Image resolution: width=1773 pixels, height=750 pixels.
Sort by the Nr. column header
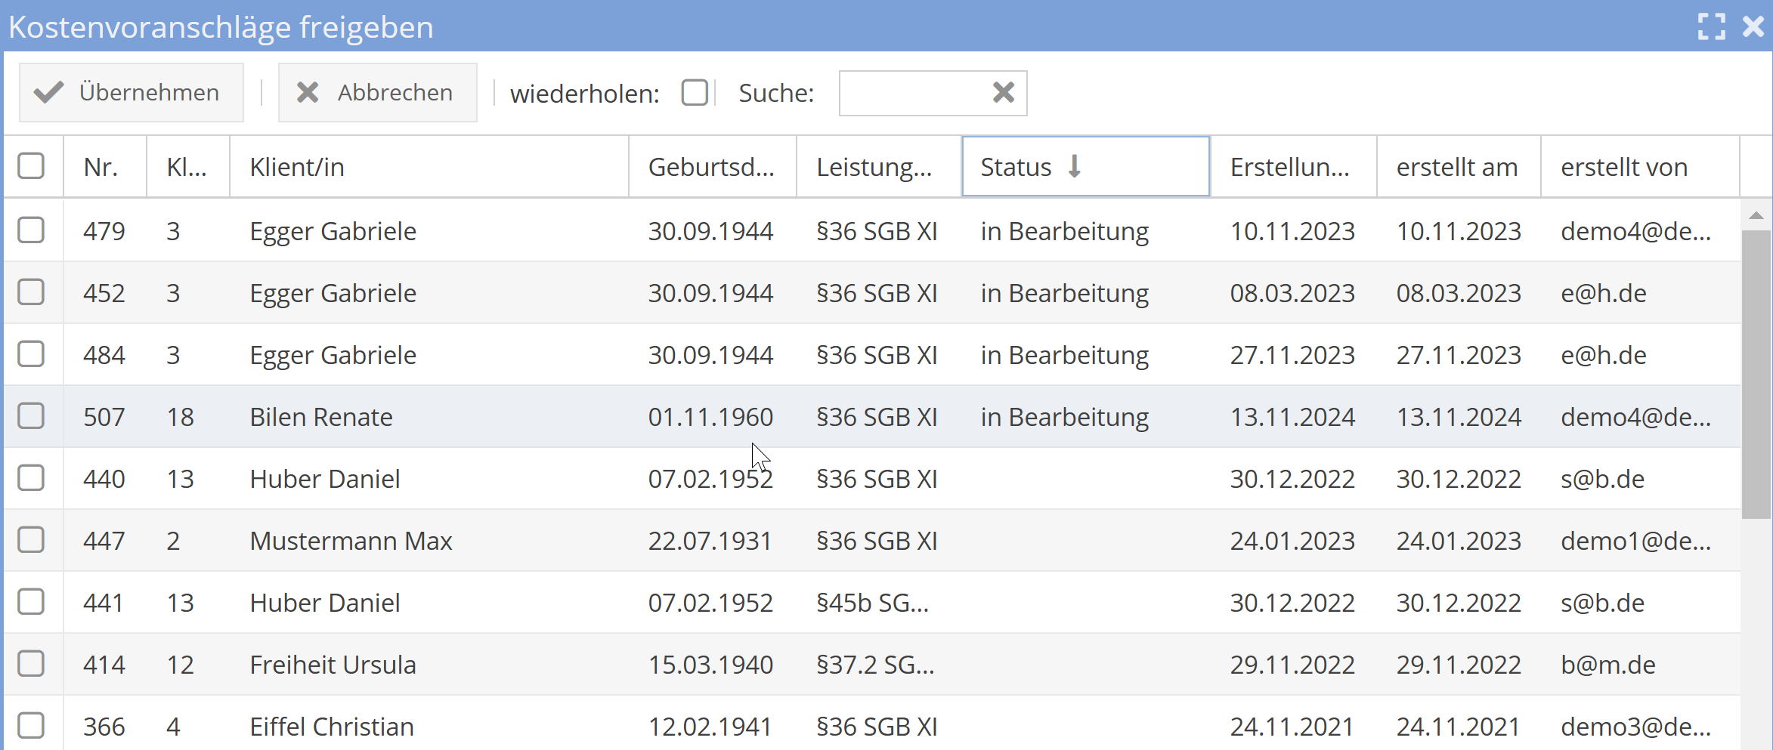coord(103,166)
